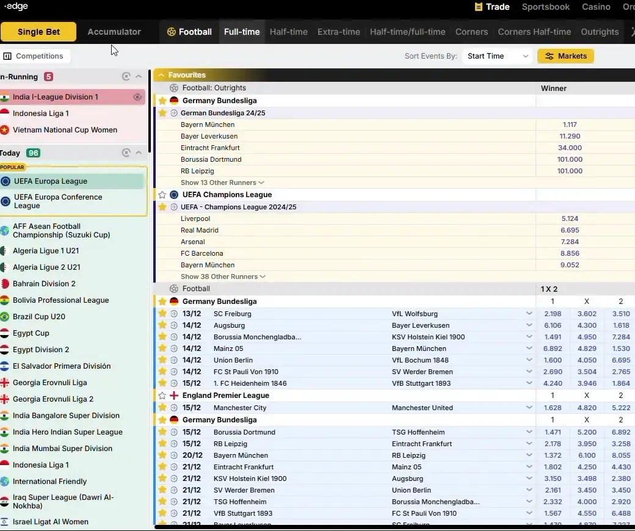Image resolution: width=635 pixels, height=531 pixels.
Task: Expand markets chevron for SC Freiburg vs Wolfsburg
Action: coord(529,313)
